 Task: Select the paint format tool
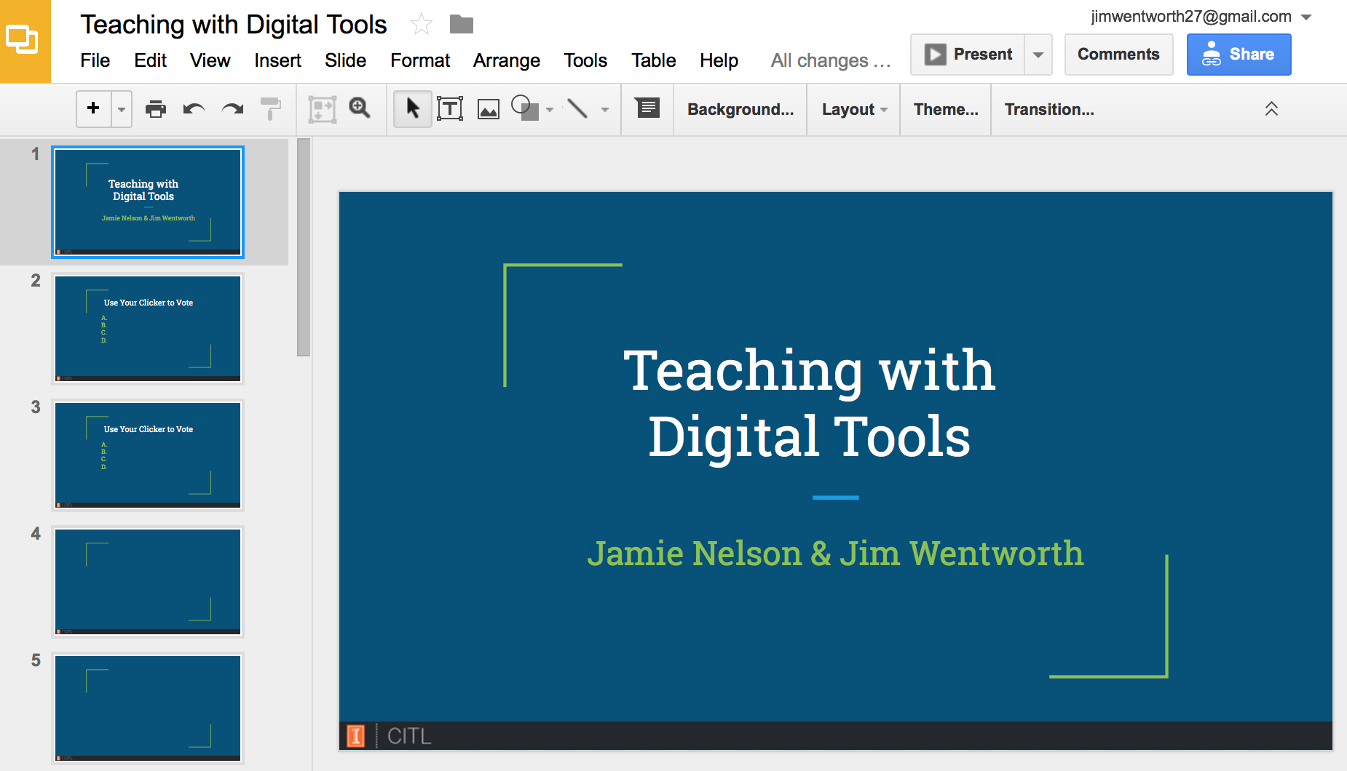pos(270,109)
